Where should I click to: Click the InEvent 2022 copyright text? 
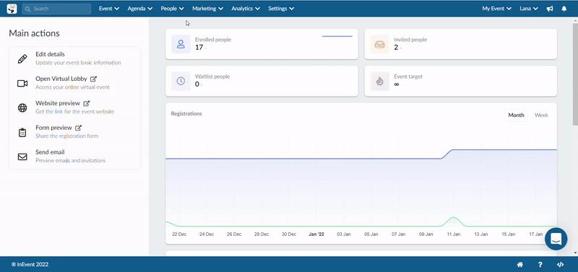click(30, 264)
